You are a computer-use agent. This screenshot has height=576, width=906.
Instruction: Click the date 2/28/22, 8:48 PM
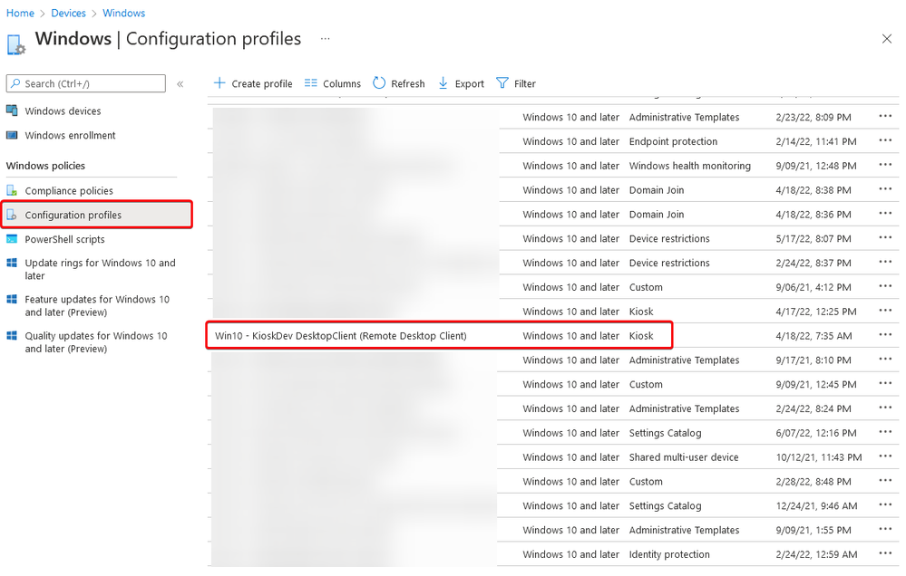tap(813, 481)
